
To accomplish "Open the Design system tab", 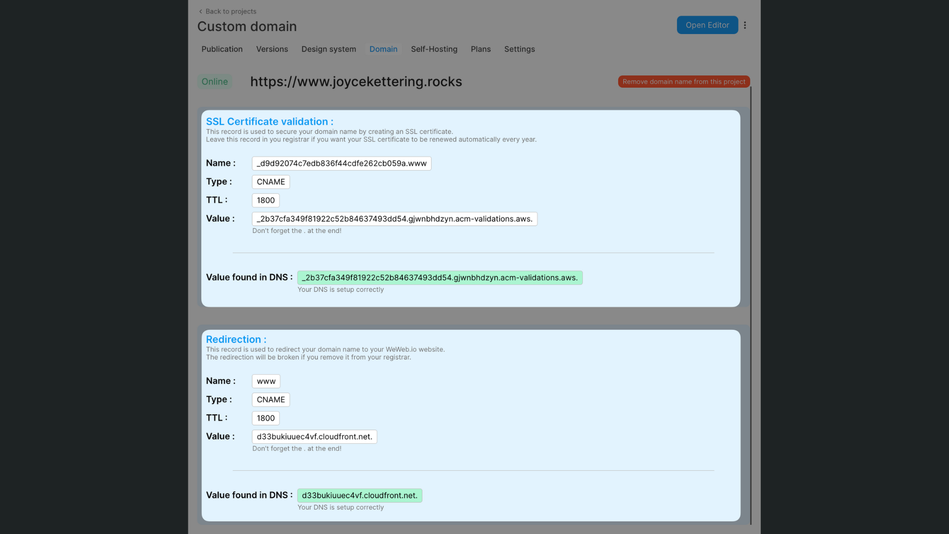I will pos(328,49).
